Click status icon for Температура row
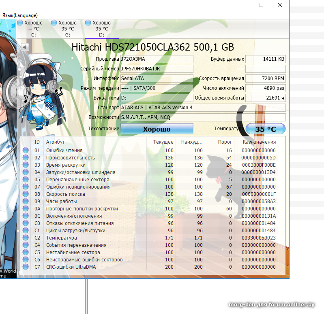The width and height of the screenshot is (324, 314). (26, 238)
